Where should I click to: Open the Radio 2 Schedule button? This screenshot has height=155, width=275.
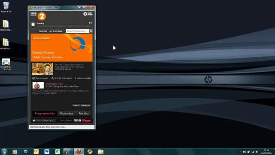(82, 105)
